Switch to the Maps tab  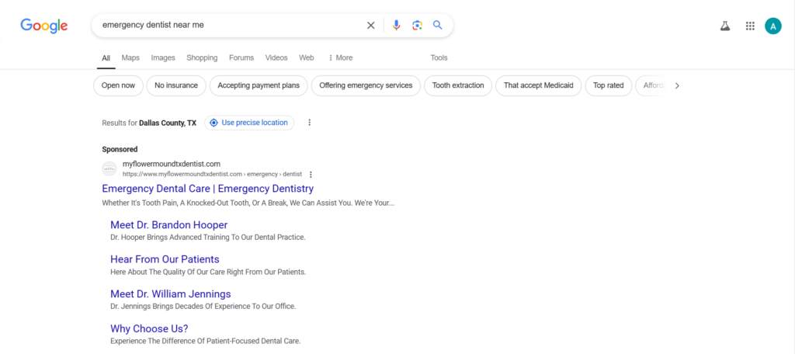[x=130, y=57]
